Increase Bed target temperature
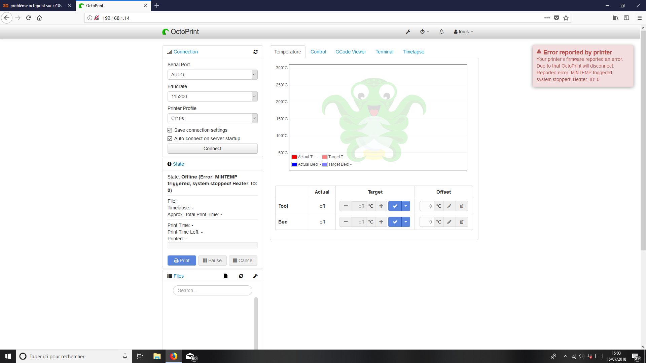The height and width of the screenshot is (363, 646). (381, 222)
